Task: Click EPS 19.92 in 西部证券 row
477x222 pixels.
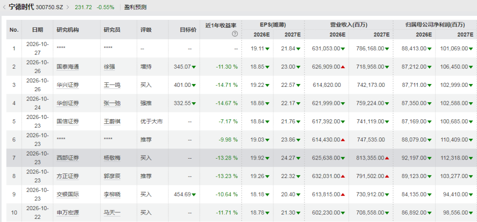Action: coord(257,158)
